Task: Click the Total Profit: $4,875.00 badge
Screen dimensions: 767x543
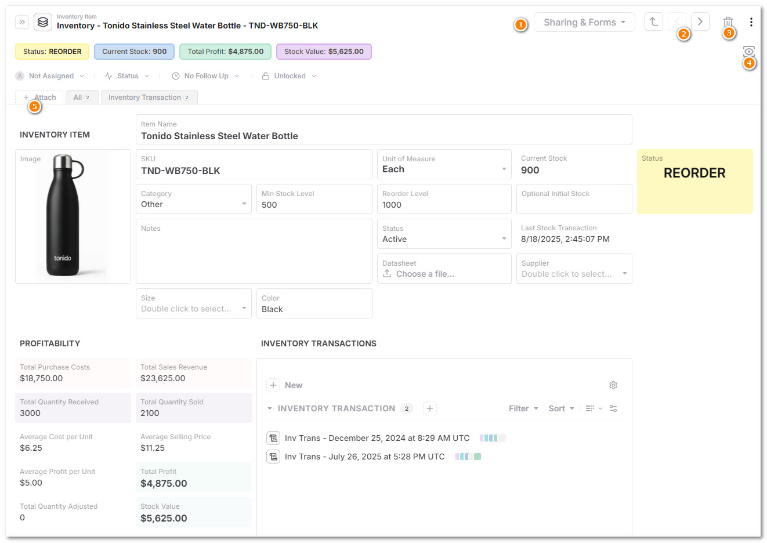Action: point(226,52)
